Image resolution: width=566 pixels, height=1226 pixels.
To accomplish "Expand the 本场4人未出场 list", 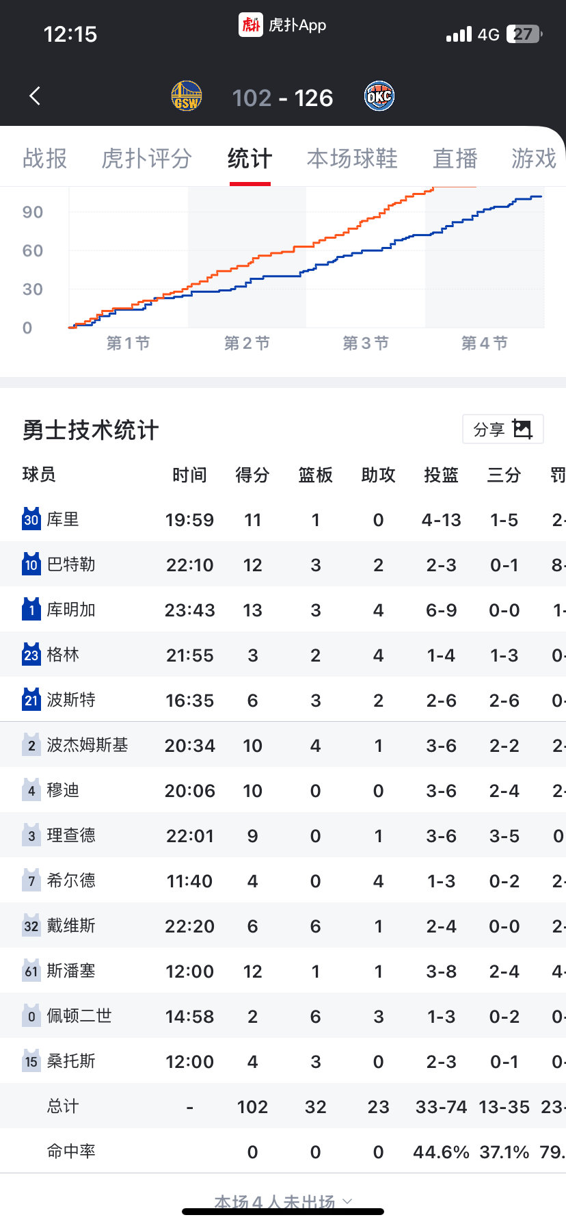I will [283, 1201].
